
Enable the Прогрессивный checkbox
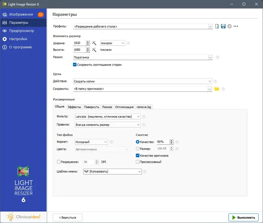pos(137,162)
